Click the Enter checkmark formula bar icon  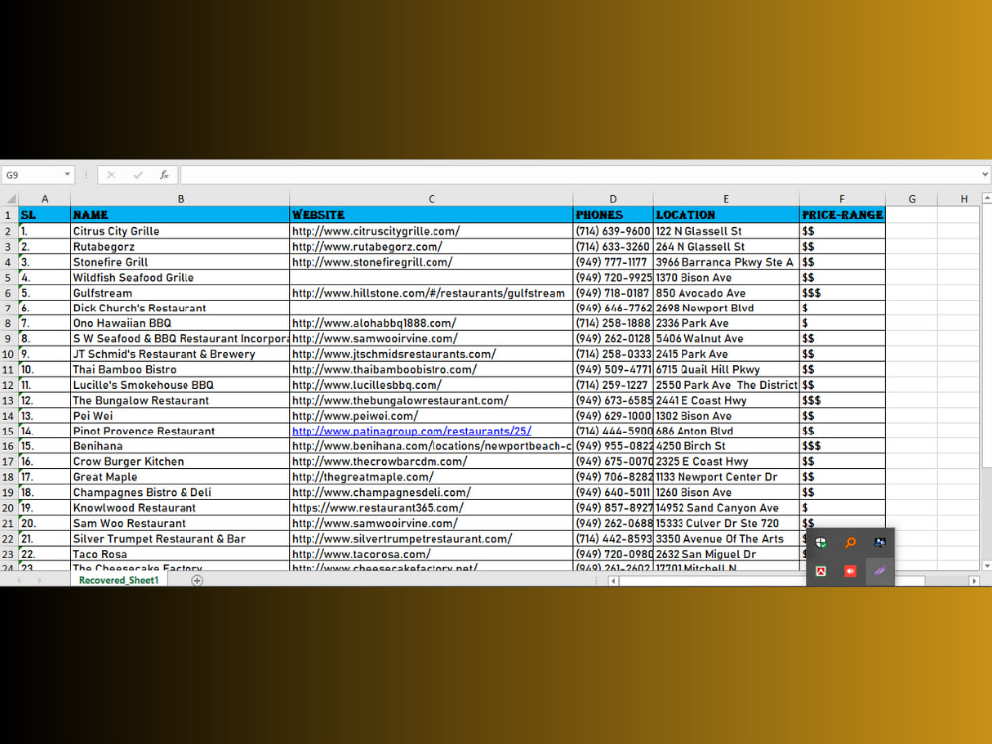click(x=137, y=175)
